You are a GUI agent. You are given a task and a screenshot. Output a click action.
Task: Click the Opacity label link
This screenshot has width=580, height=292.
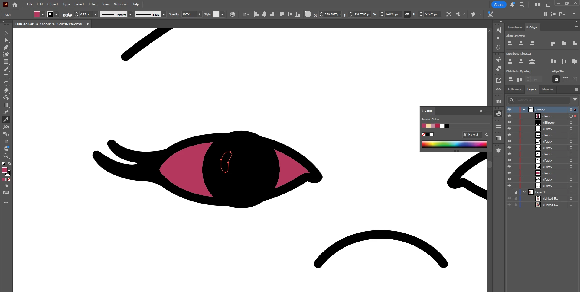174,14
